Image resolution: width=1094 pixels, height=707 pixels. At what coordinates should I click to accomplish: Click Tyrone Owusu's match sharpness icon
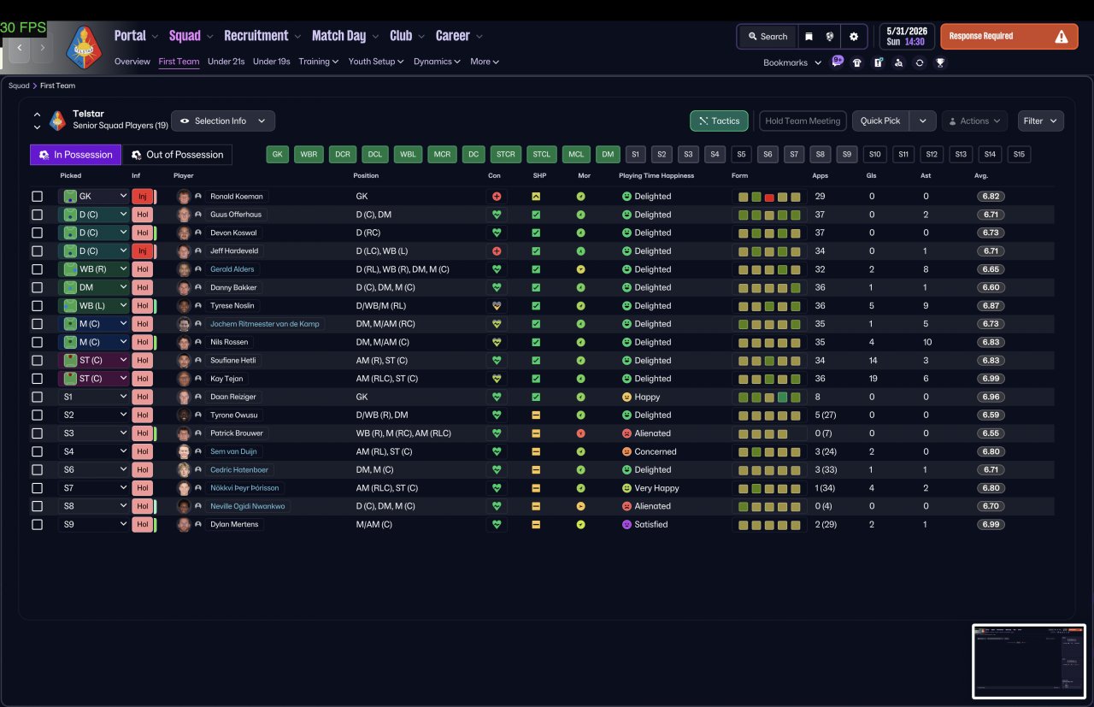tap(536, 415)
